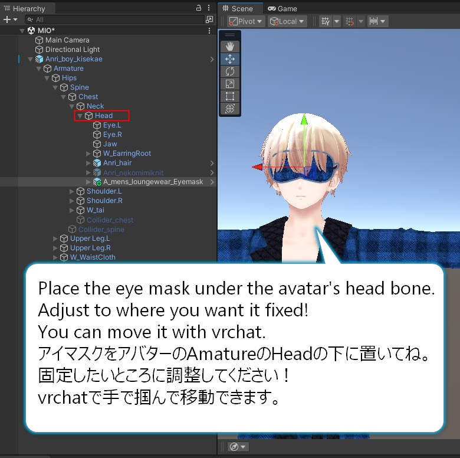Collapse Anri_boy_kisekae prefab
This screenshot has width=460, height=458.
[30, 59]
